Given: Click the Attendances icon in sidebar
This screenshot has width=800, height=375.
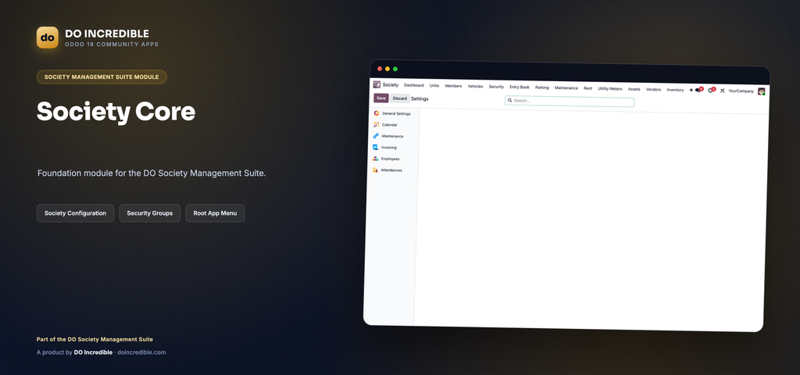Looking at the screenshot, I should click(x=375, y=170).
